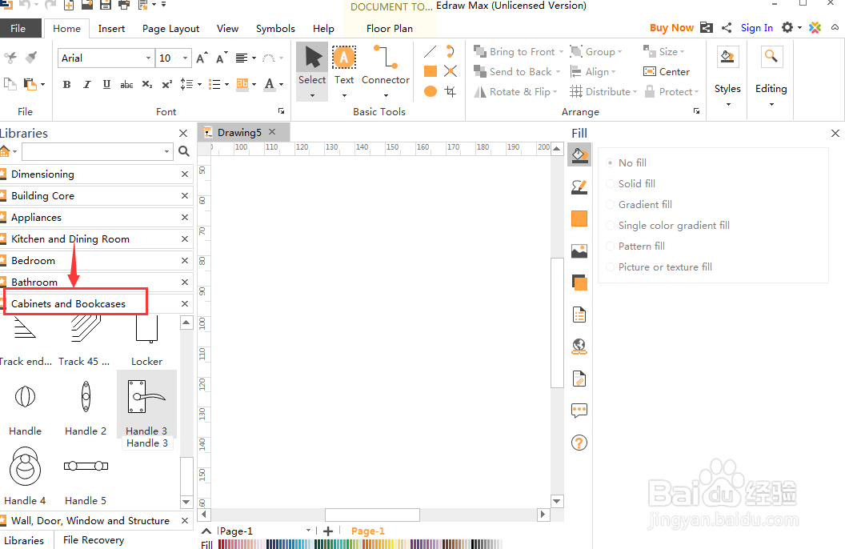Expand the Distribute dropdown
Screen dimensions: 845x549
[635, 91]
